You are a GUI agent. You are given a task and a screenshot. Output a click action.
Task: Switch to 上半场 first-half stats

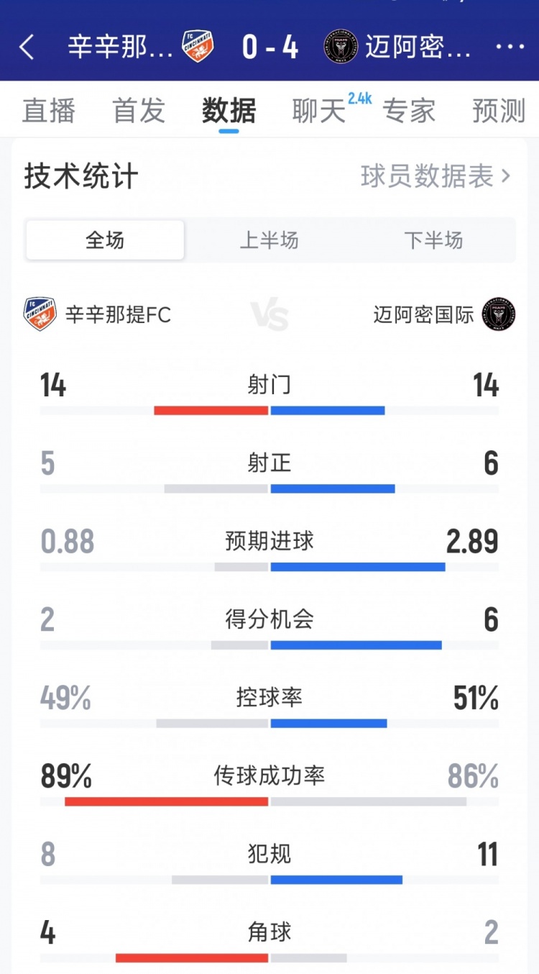pyautogui.click(x=269, y=240)
